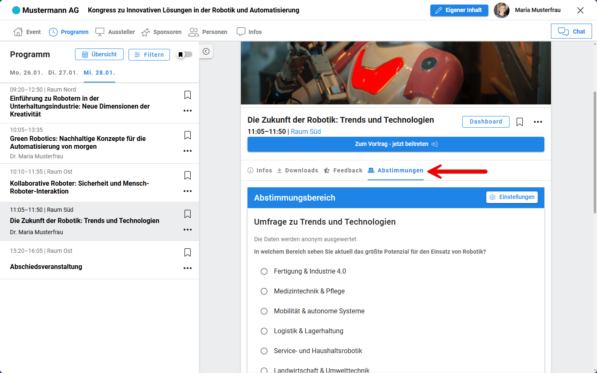Bookmark the Green Robotics session

[187, 135]
